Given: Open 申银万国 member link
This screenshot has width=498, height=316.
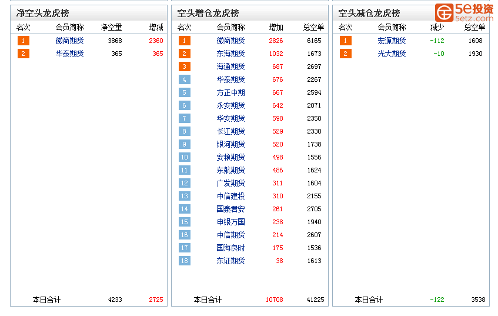Looking at the screenshot, I should click(230, 222).
